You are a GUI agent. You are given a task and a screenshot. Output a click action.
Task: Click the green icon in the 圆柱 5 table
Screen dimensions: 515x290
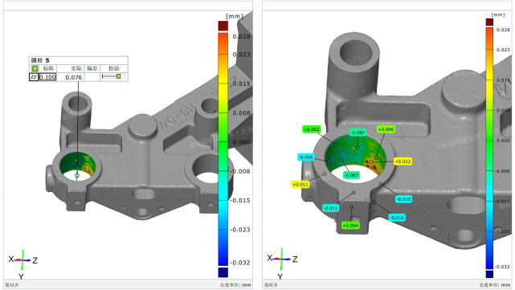tap(35, 68)
